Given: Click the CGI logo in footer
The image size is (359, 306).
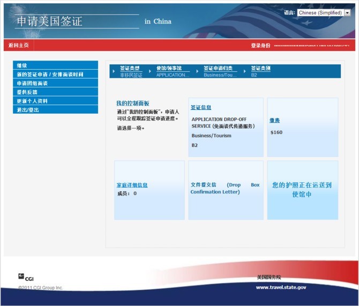Looking at the screenshot, I should [26, 277].
